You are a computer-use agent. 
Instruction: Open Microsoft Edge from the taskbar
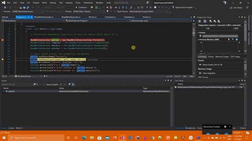click(x=84, y=137)
